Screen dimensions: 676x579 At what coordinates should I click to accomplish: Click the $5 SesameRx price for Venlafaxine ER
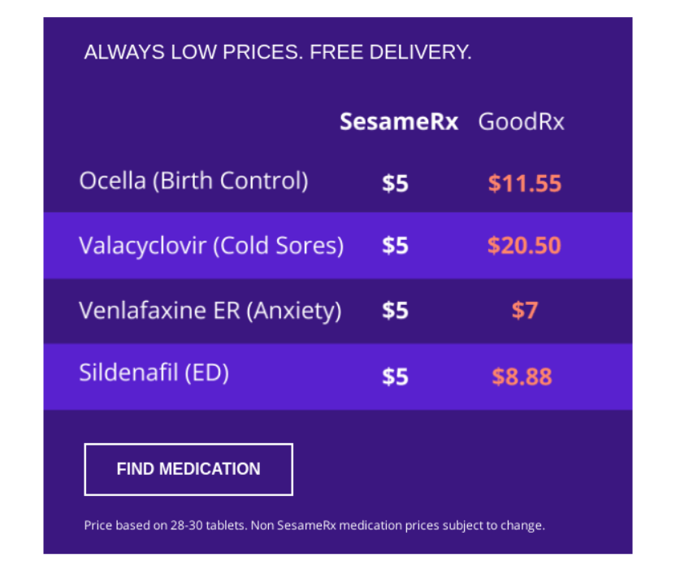(x=394, y=311)
